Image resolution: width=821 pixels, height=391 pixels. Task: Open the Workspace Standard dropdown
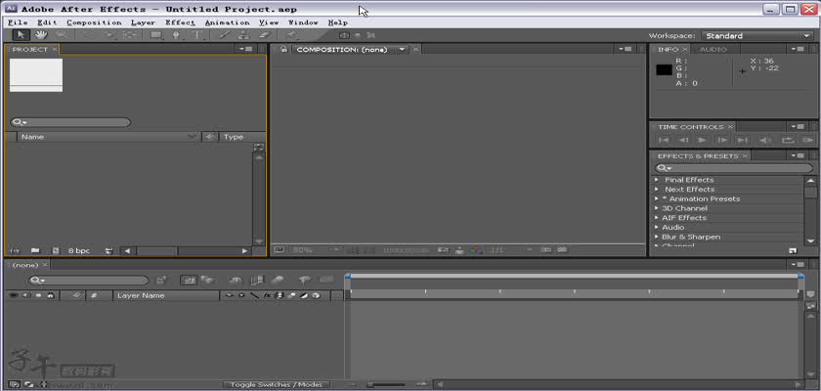point(758,35)
